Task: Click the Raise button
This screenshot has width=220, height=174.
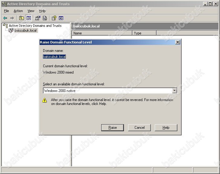Action: click(x=112, y=128)
